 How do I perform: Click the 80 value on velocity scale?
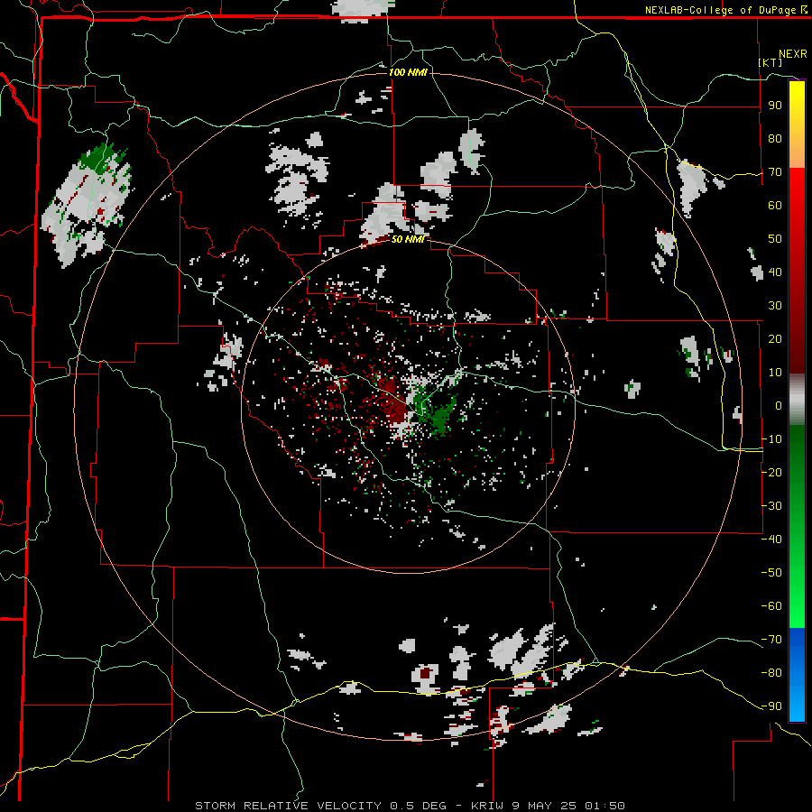775,138
